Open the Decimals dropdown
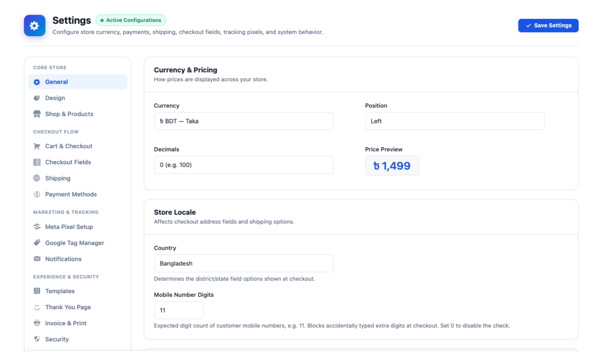This screenshot has height=352, width=607. [x=244, y=165]
